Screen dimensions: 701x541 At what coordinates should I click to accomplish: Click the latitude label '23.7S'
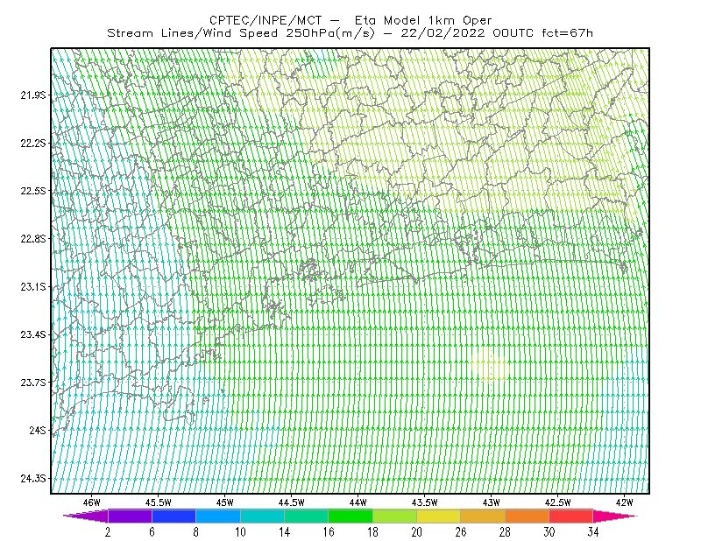[32, 383]
